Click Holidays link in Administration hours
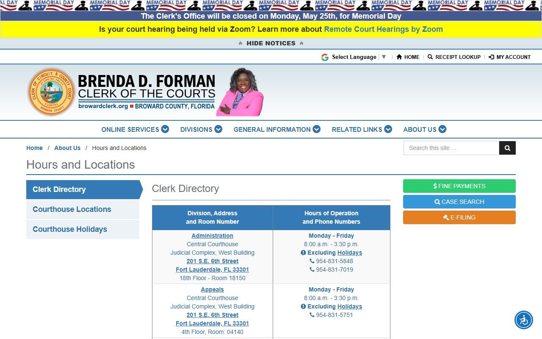 tap(350, 253)
